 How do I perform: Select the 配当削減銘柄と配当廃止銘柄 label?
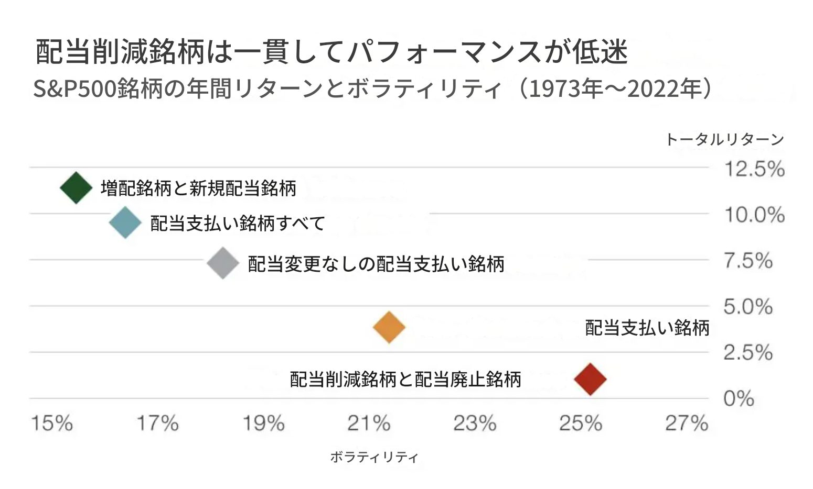[x=405, y=379]
